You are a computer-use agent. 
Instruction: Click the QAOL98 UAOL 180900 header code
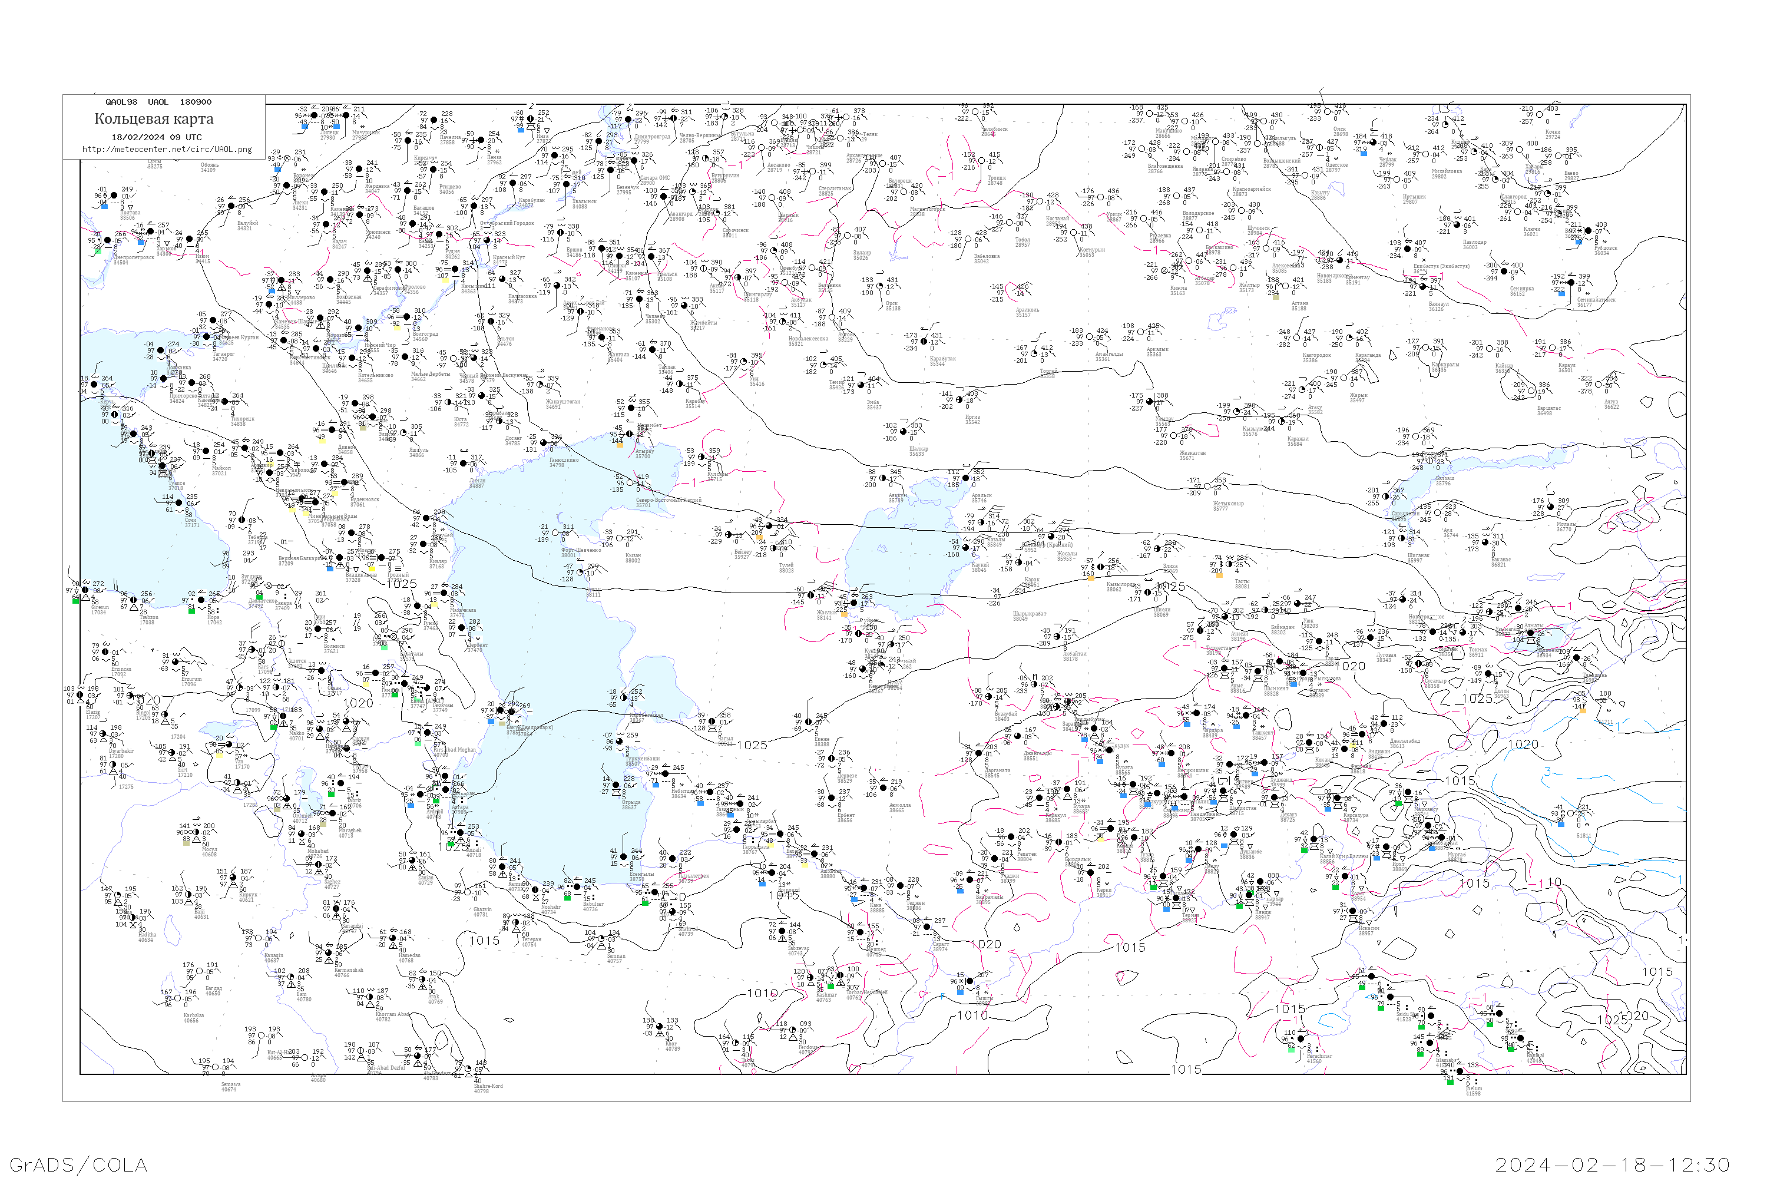pos(158,102)
